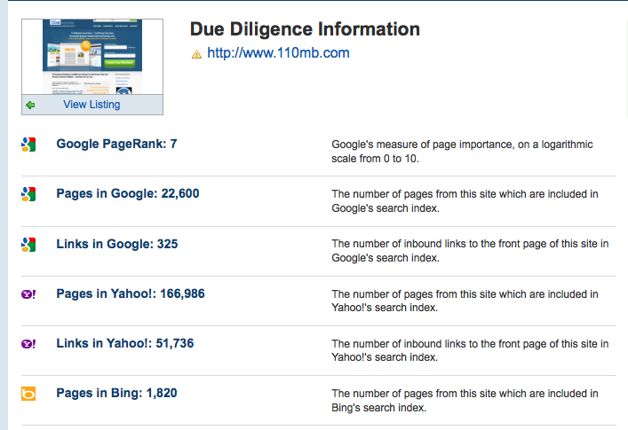This screenshot has height=430, width=628.
Task: Select the 'Pages in Yahoo!: 166,986' text
Action: [x=131, y=293]
